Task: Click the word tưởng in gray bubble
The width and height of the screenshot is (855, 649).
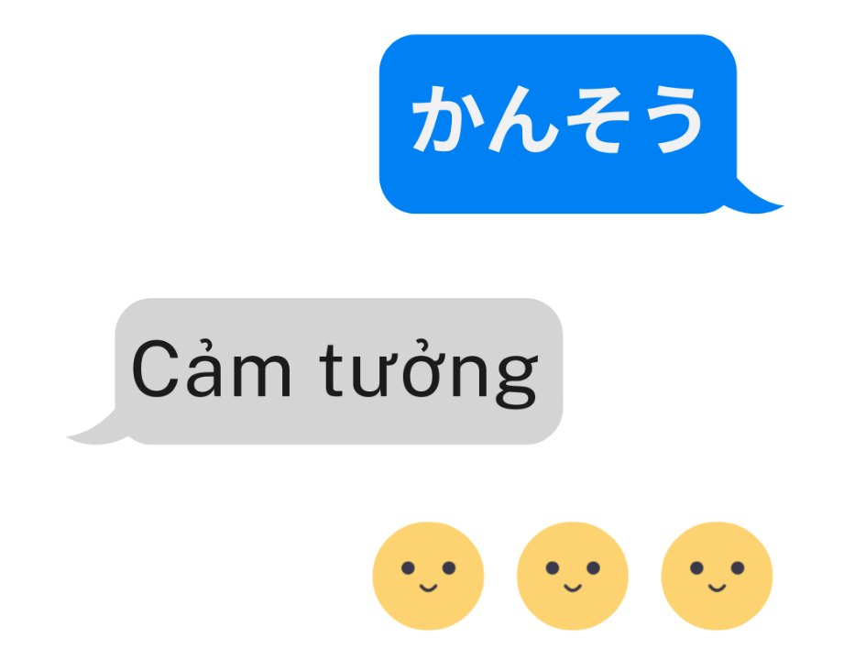Action: click(x=429, y=374)
